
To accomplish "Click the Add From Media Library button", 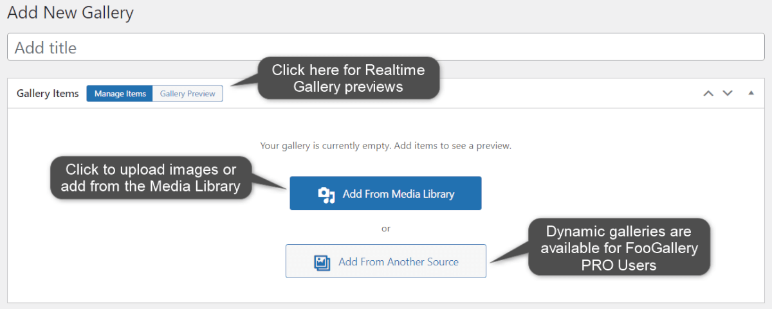I will 385,193.
